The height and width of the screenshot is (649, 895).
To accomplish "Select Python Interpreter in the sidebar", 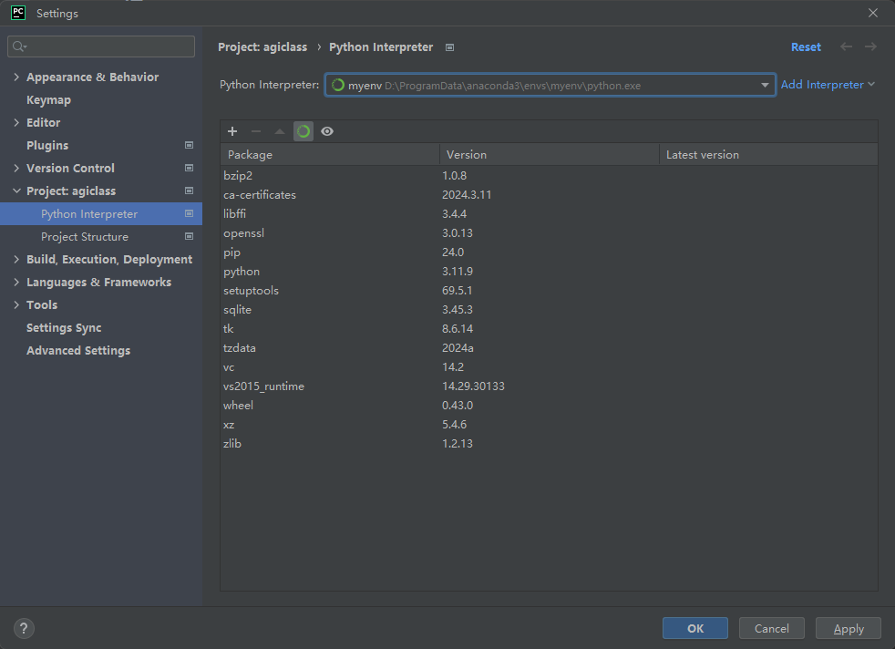I will point(101,213).
